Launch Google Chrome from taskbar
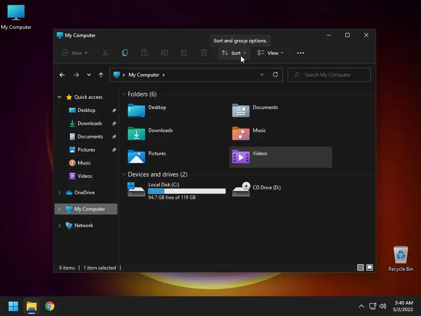The image size is (421, 316). pyautogui.click(x=50, y=306)
